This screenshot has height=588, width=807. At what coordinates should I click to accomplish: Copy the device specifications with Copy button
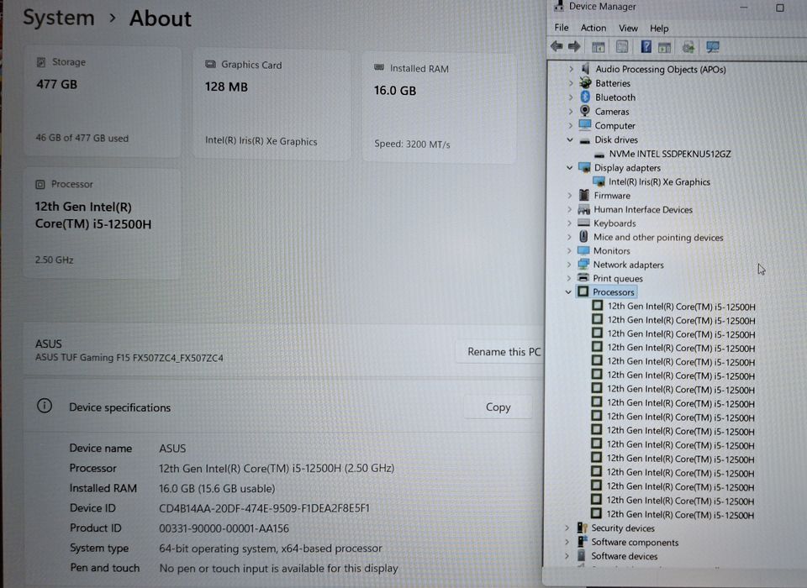point(498,407)
